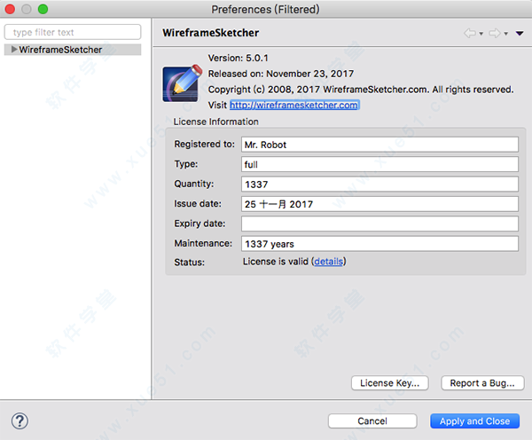The width and height of the screenshot is (532, 440).
Task: Click the Released on November 23, 2017 text
Action: 281,74
